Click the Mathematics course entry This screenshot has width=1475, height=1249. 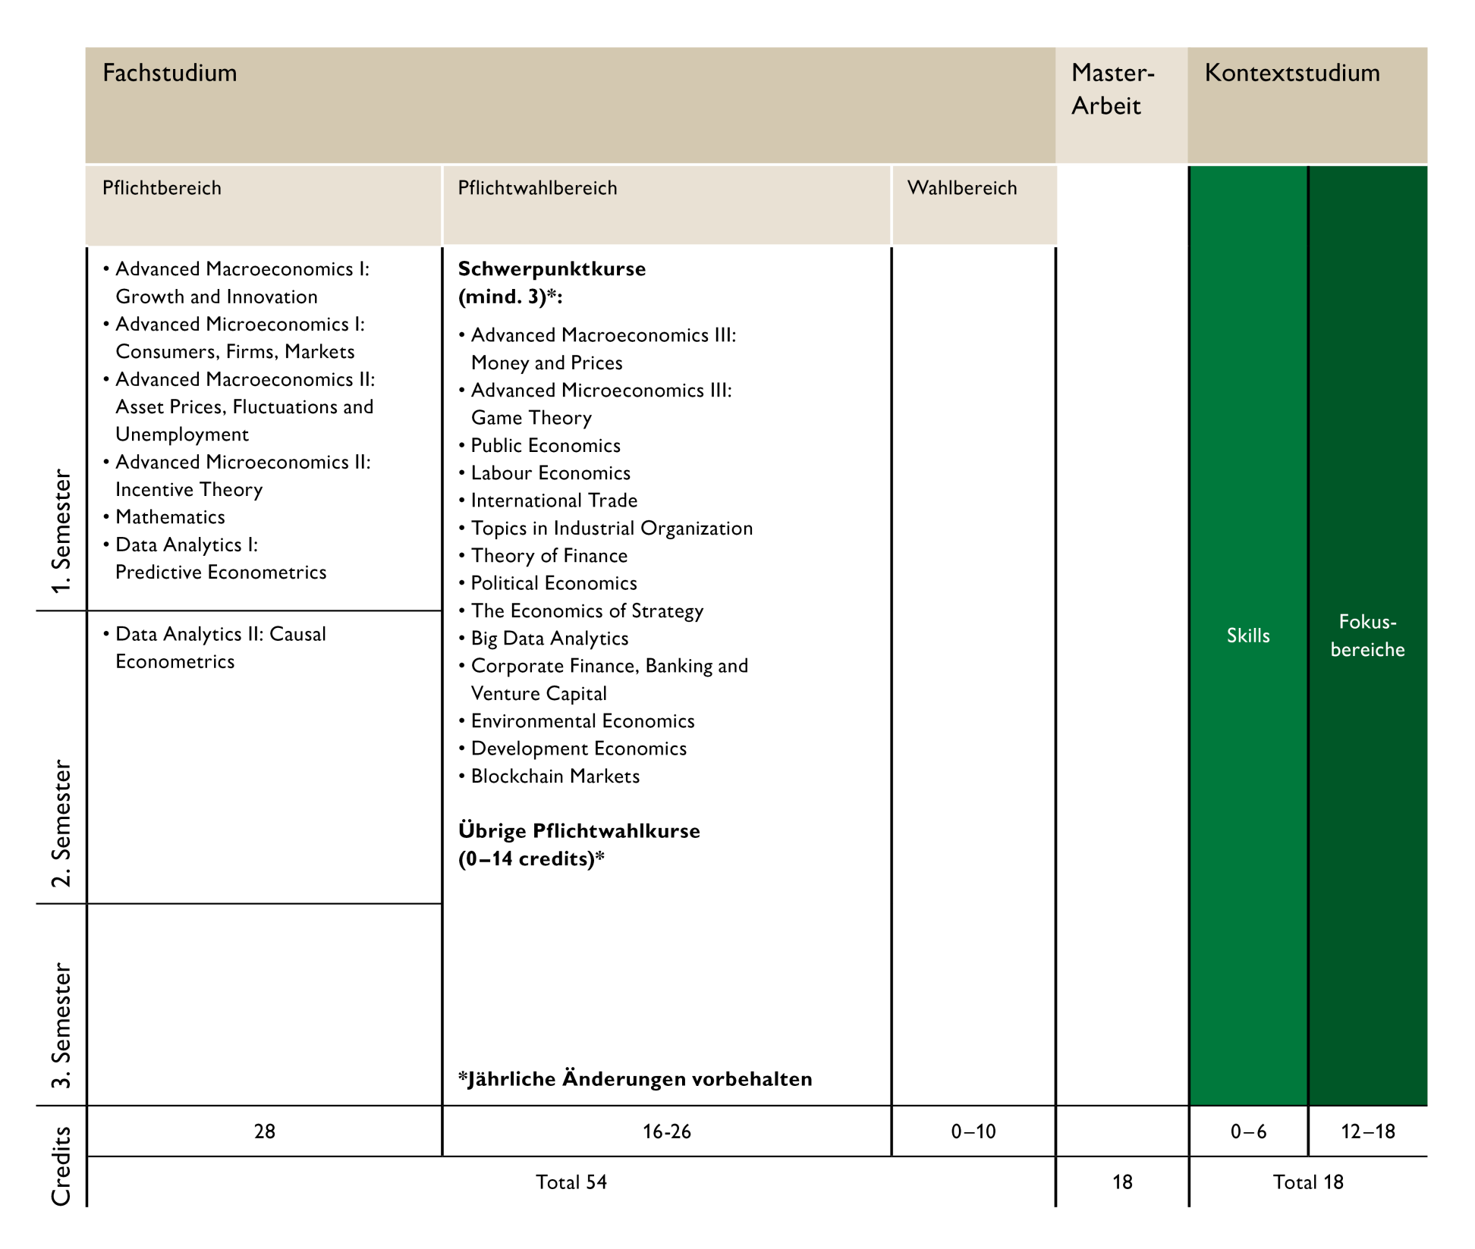170,517
